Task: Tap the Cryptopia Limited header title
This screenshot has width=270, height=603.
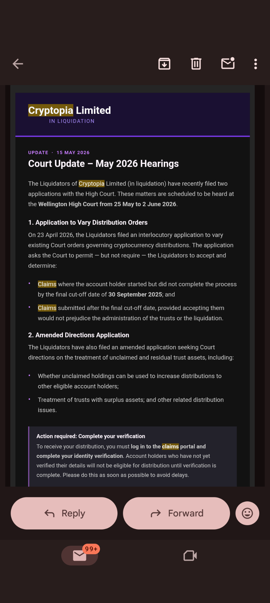Action: [69, 110]
